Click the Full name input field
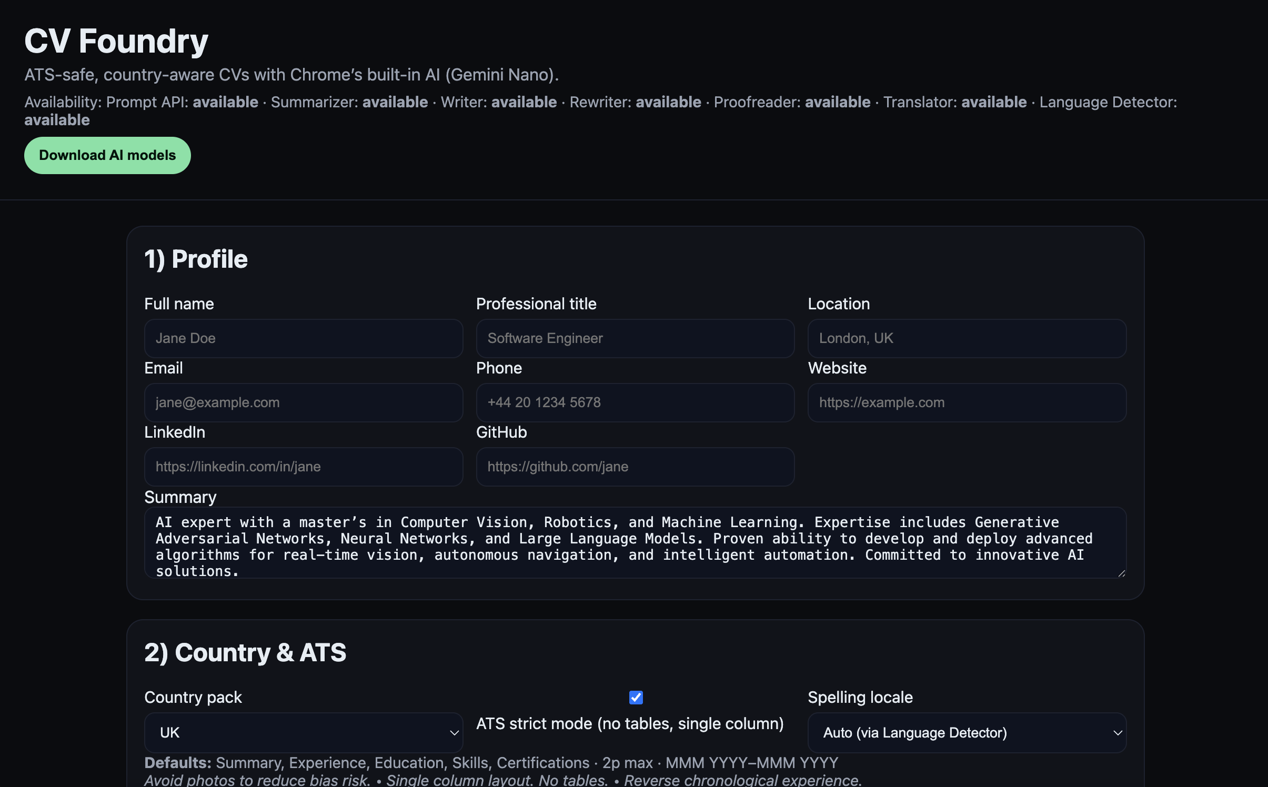This screenshot has height=787, width=1268. tap(303, 338)
